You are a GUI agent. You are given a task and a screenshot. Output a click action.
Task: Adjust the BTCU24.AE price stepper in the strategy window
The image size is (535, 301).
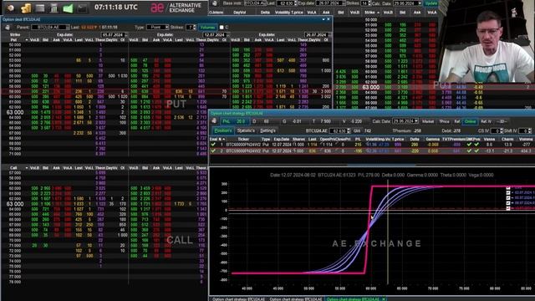pos(349,131)
